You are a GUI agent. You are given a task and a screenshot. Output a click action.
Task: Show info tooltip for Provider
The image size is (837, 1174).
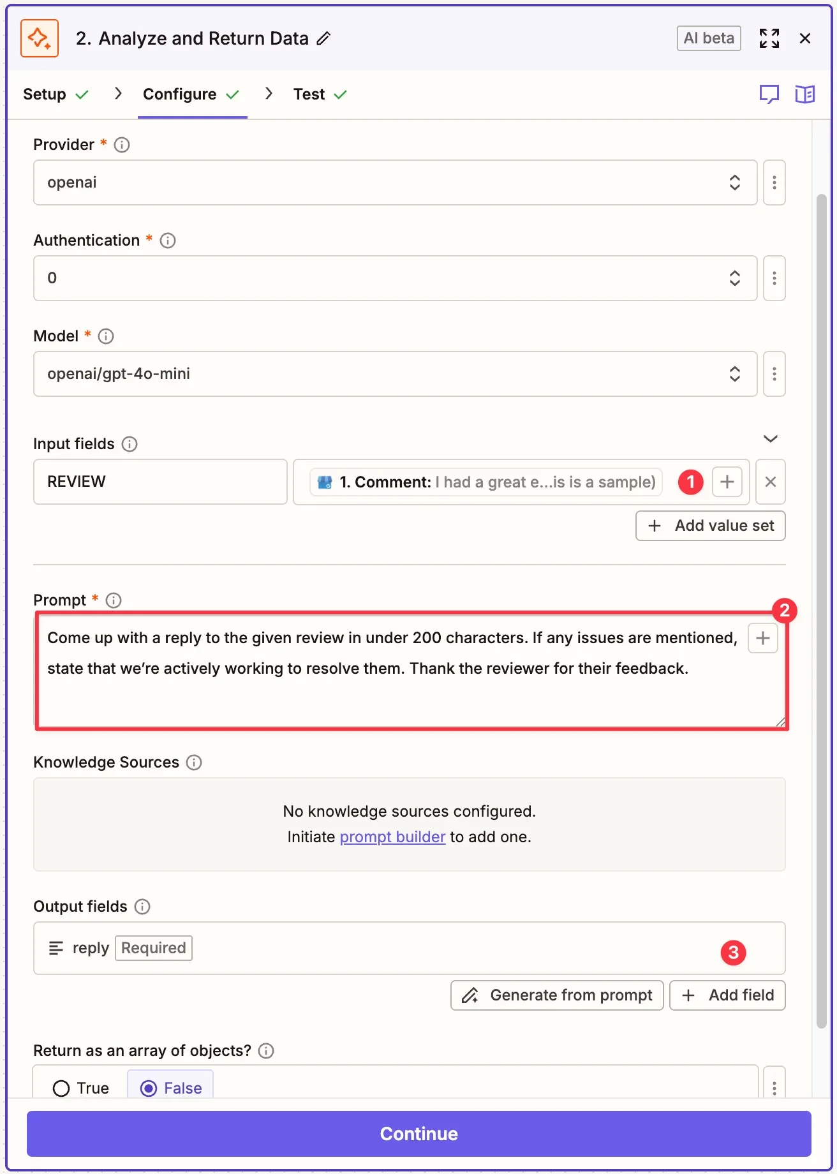click(122, 145)
